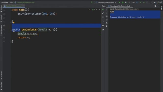Click the penjumlahan function name on line 6

30,30
